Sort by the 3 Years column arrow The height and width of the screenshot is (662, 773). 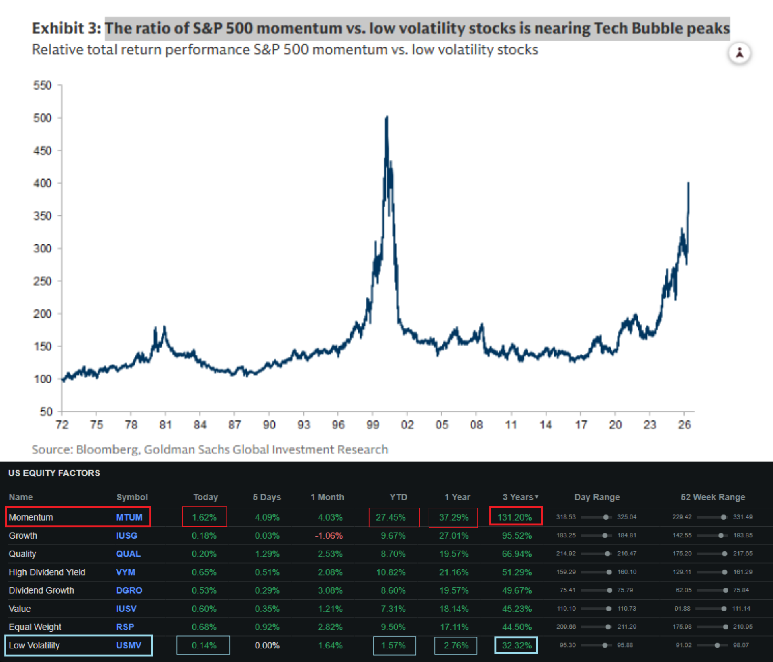pos(536,497)
